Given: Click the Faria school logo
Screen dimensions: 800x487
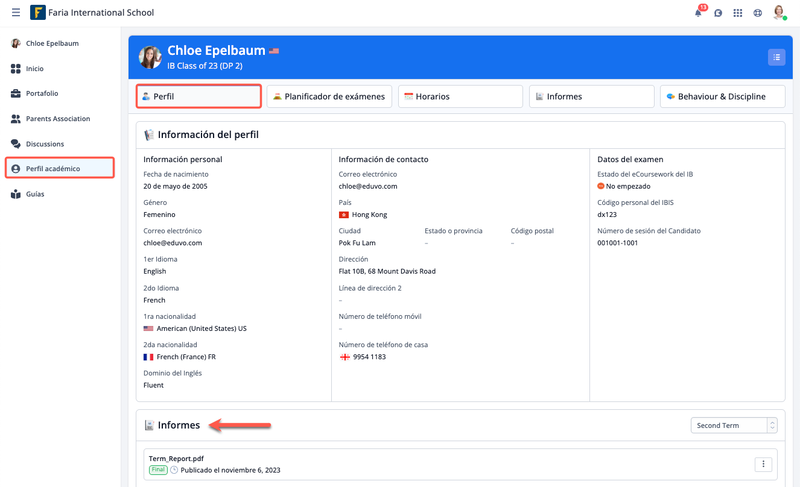Looking at the screenshot, I should point(38,13).
